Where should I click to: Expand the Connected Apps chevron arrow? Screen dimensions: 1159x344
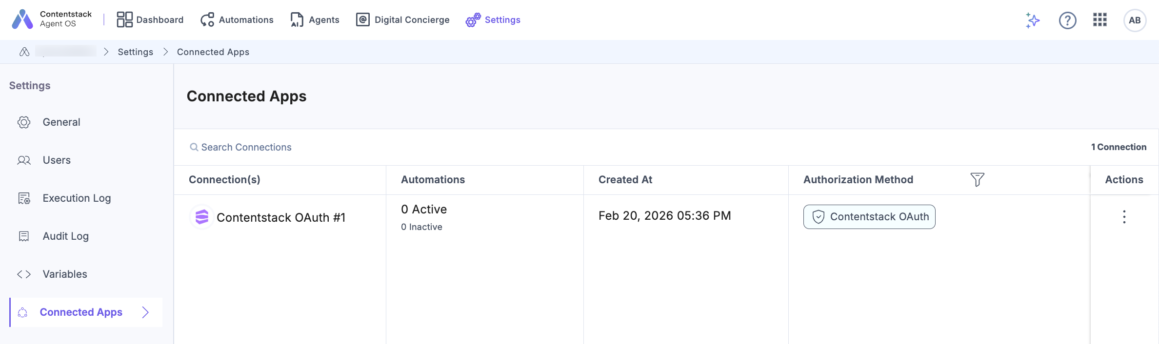(145, 312)
